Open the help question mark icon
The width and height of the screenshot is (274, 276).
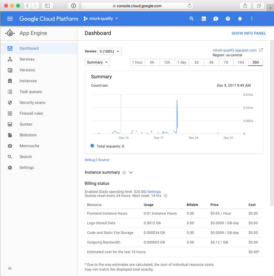coord(228,19)
